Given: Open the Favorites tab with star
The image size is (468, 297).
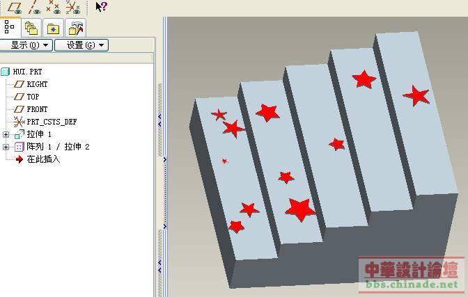Looking at the screenshot, I should tap(53, 29).
